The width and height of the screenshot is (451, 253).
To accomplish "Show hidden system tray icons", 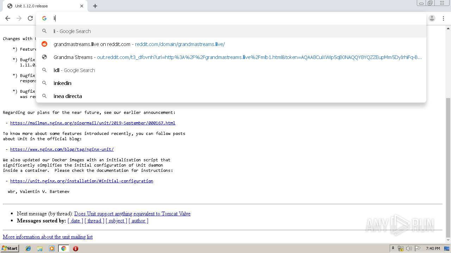I will point(393,248).
